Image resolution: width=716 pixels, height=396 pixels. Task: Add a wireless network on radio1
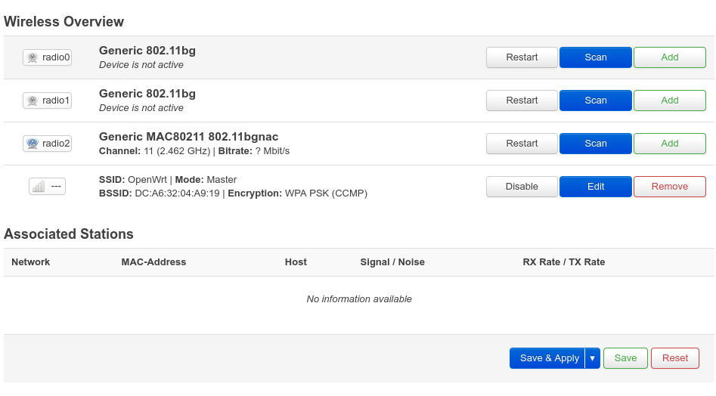pyautogui.click(x=669, y=101)
